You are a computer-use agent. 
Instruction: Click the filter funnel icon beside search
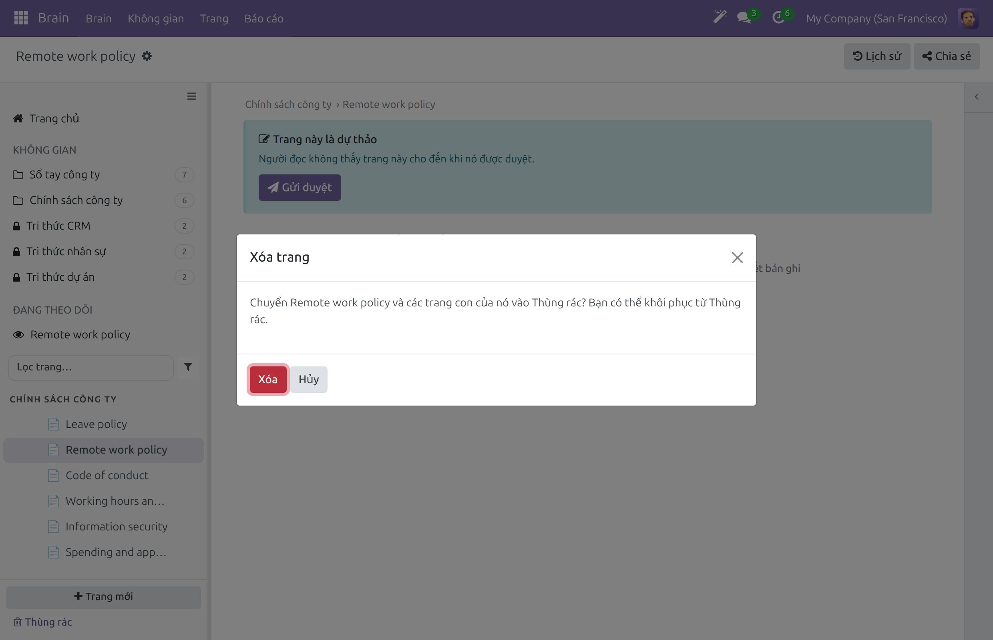tap(188, 367)
